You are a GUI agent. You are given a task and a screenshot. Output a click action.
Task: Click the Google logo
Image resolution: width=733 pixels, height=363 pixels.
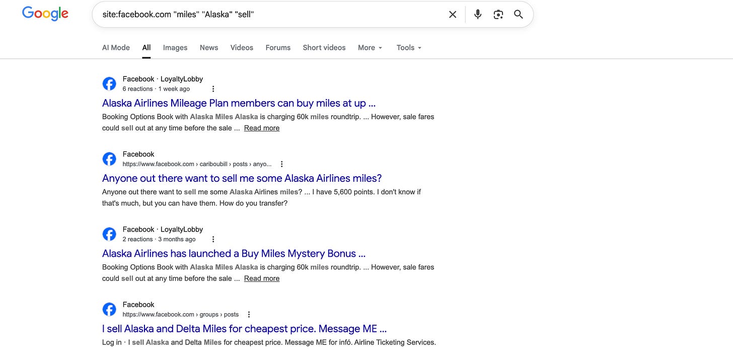click(x=45, y=14)
